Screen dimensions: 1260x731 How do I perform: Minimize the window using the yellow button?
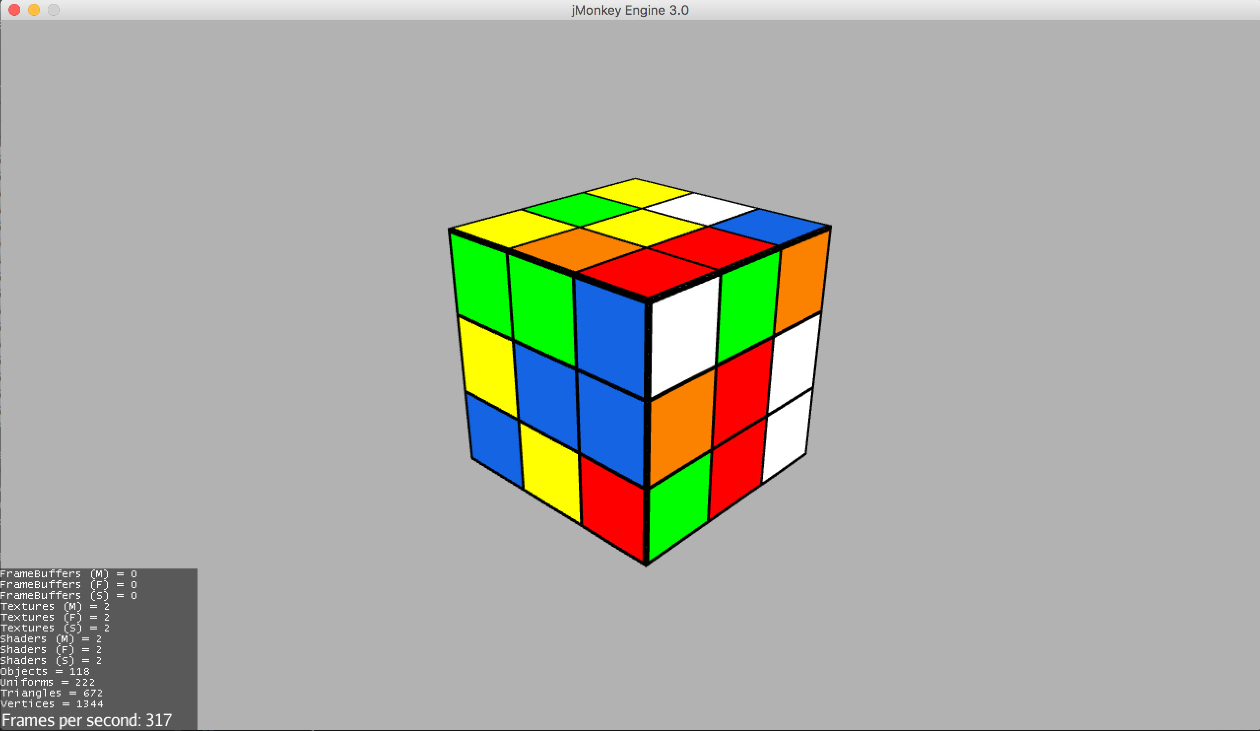[x=34, y=10]
